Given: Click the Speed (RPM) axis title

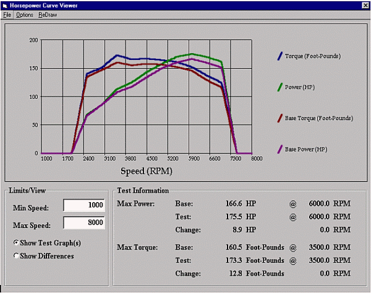Looking at the screenshot, I should click(147, 171).
